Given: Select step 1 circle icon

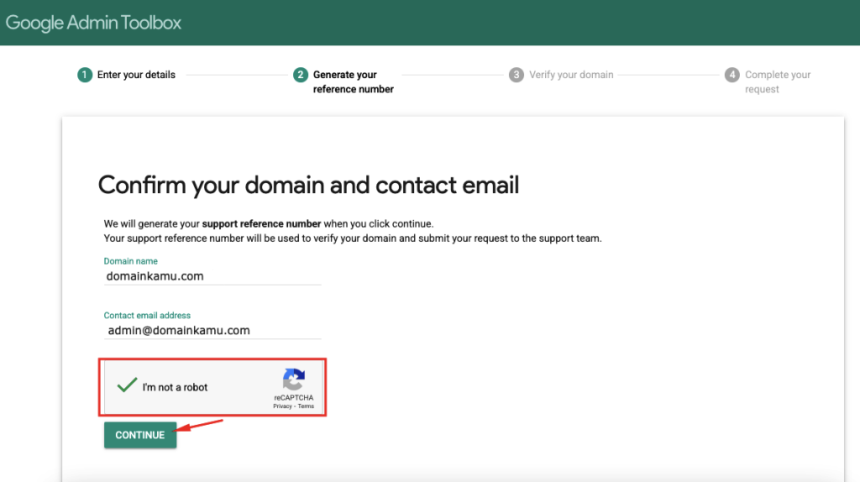Looking at the screenshot, I should point(85,75).
